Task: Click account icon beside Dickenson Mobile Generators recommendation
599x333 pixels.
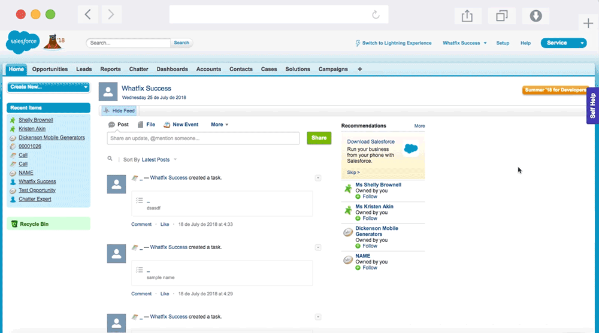Action: 348,232
